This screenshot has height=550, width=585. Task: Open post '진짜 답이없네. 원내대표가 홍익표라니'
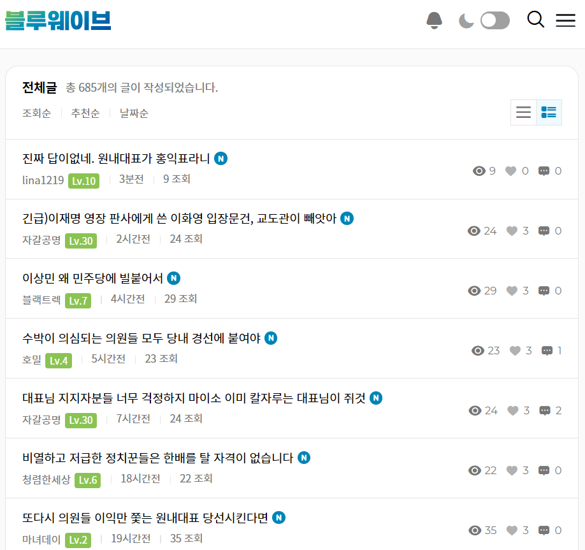point(116,159)
